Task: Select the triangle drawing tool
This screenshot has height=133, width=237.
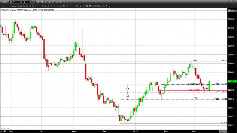Action: (x=33, y=6)
